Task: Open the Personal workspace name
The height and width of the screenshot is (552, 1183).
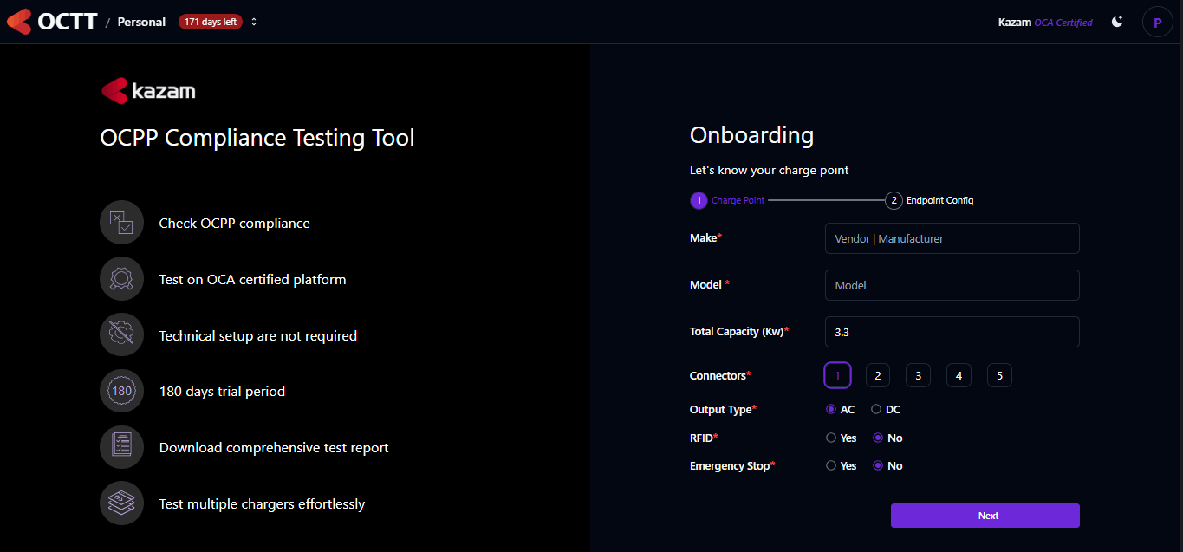Action: (141, 22)
